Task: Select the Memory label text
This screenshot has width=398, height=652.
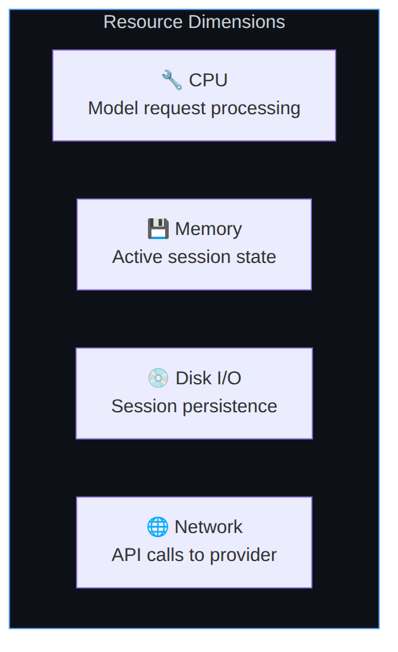Action: [209, 229]
